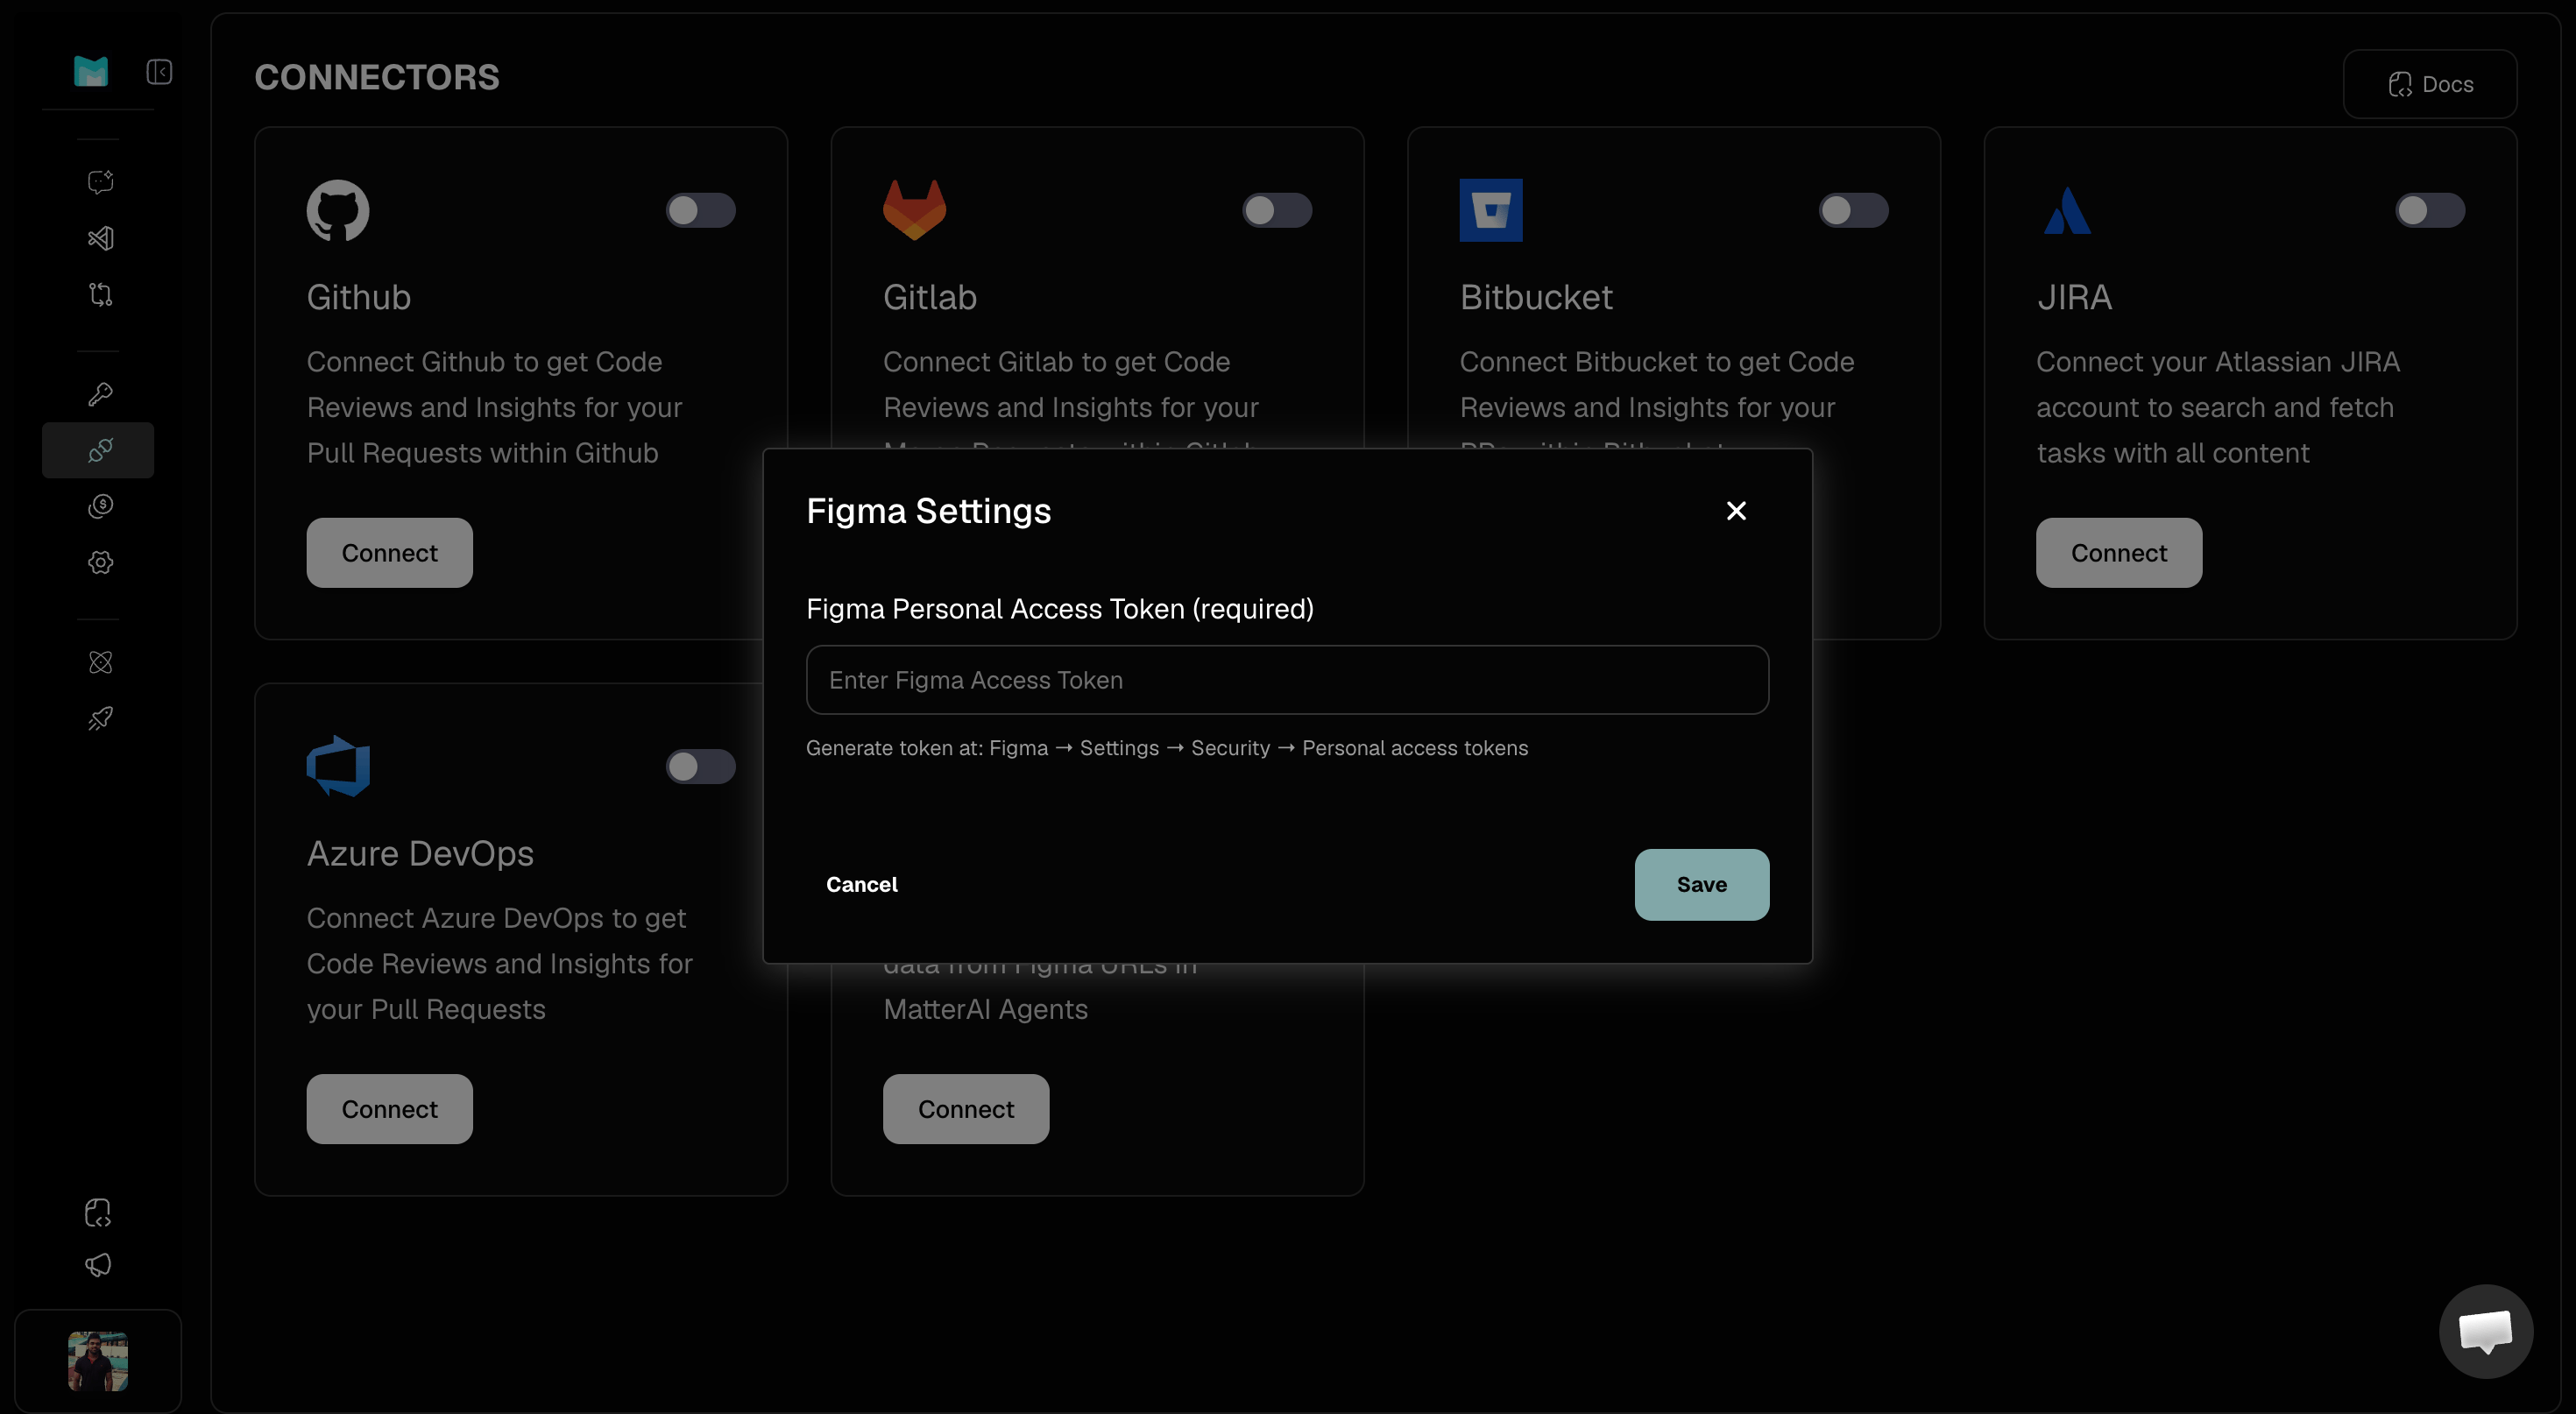Click the Personal Access Token label
Viewport: 2576px width, 1414px height.
[x=1060, y=609]
